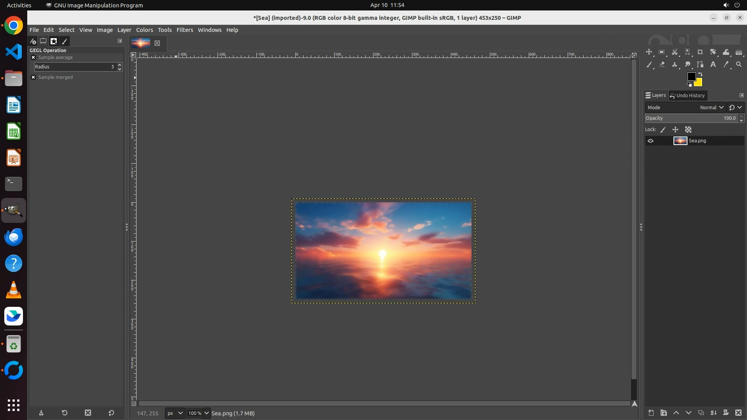Viewport: 747px width, 420px height.
Task: Activate the Text tool
Action: (x=713, y=65)
